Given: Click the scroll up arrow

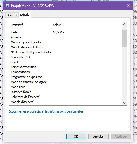Looking at the screenshot, I should [x=124, y=24].
